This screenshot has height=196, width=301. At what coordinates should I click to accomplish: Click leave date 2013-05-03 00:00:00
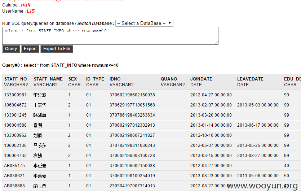click(258, 105)
